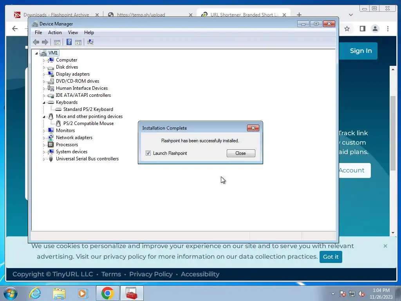Open the View menu in Device Manager
Screen dimensions: 401x301
click(73, 33)
